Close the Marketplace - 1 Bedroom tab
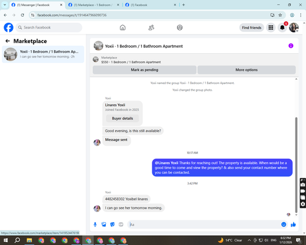306x245 pixels. [x=118, y=5]
